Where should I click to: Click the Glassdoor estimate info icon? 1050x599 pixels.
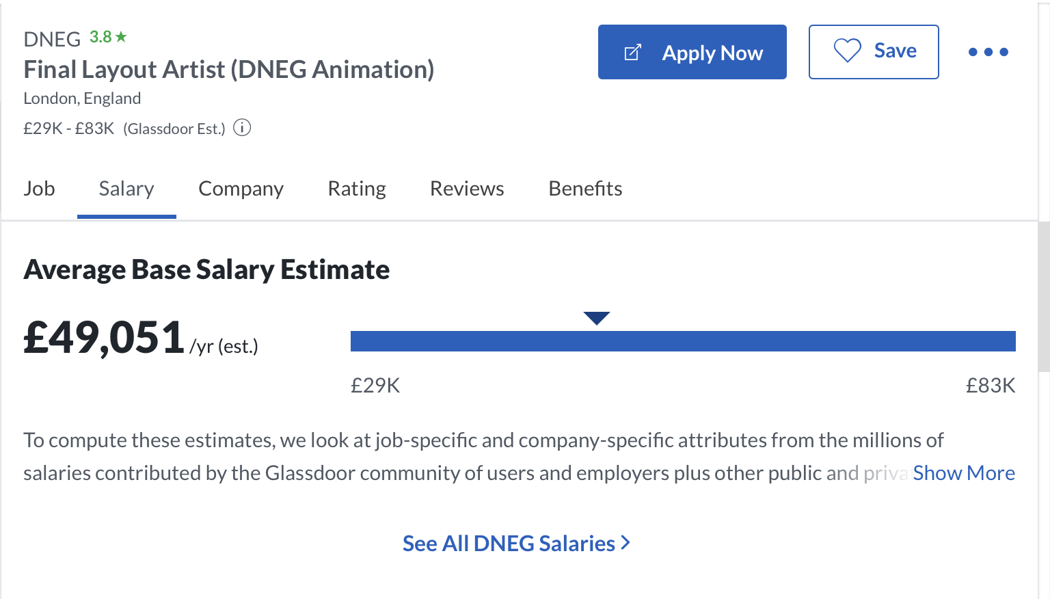(x=242, y=128)
